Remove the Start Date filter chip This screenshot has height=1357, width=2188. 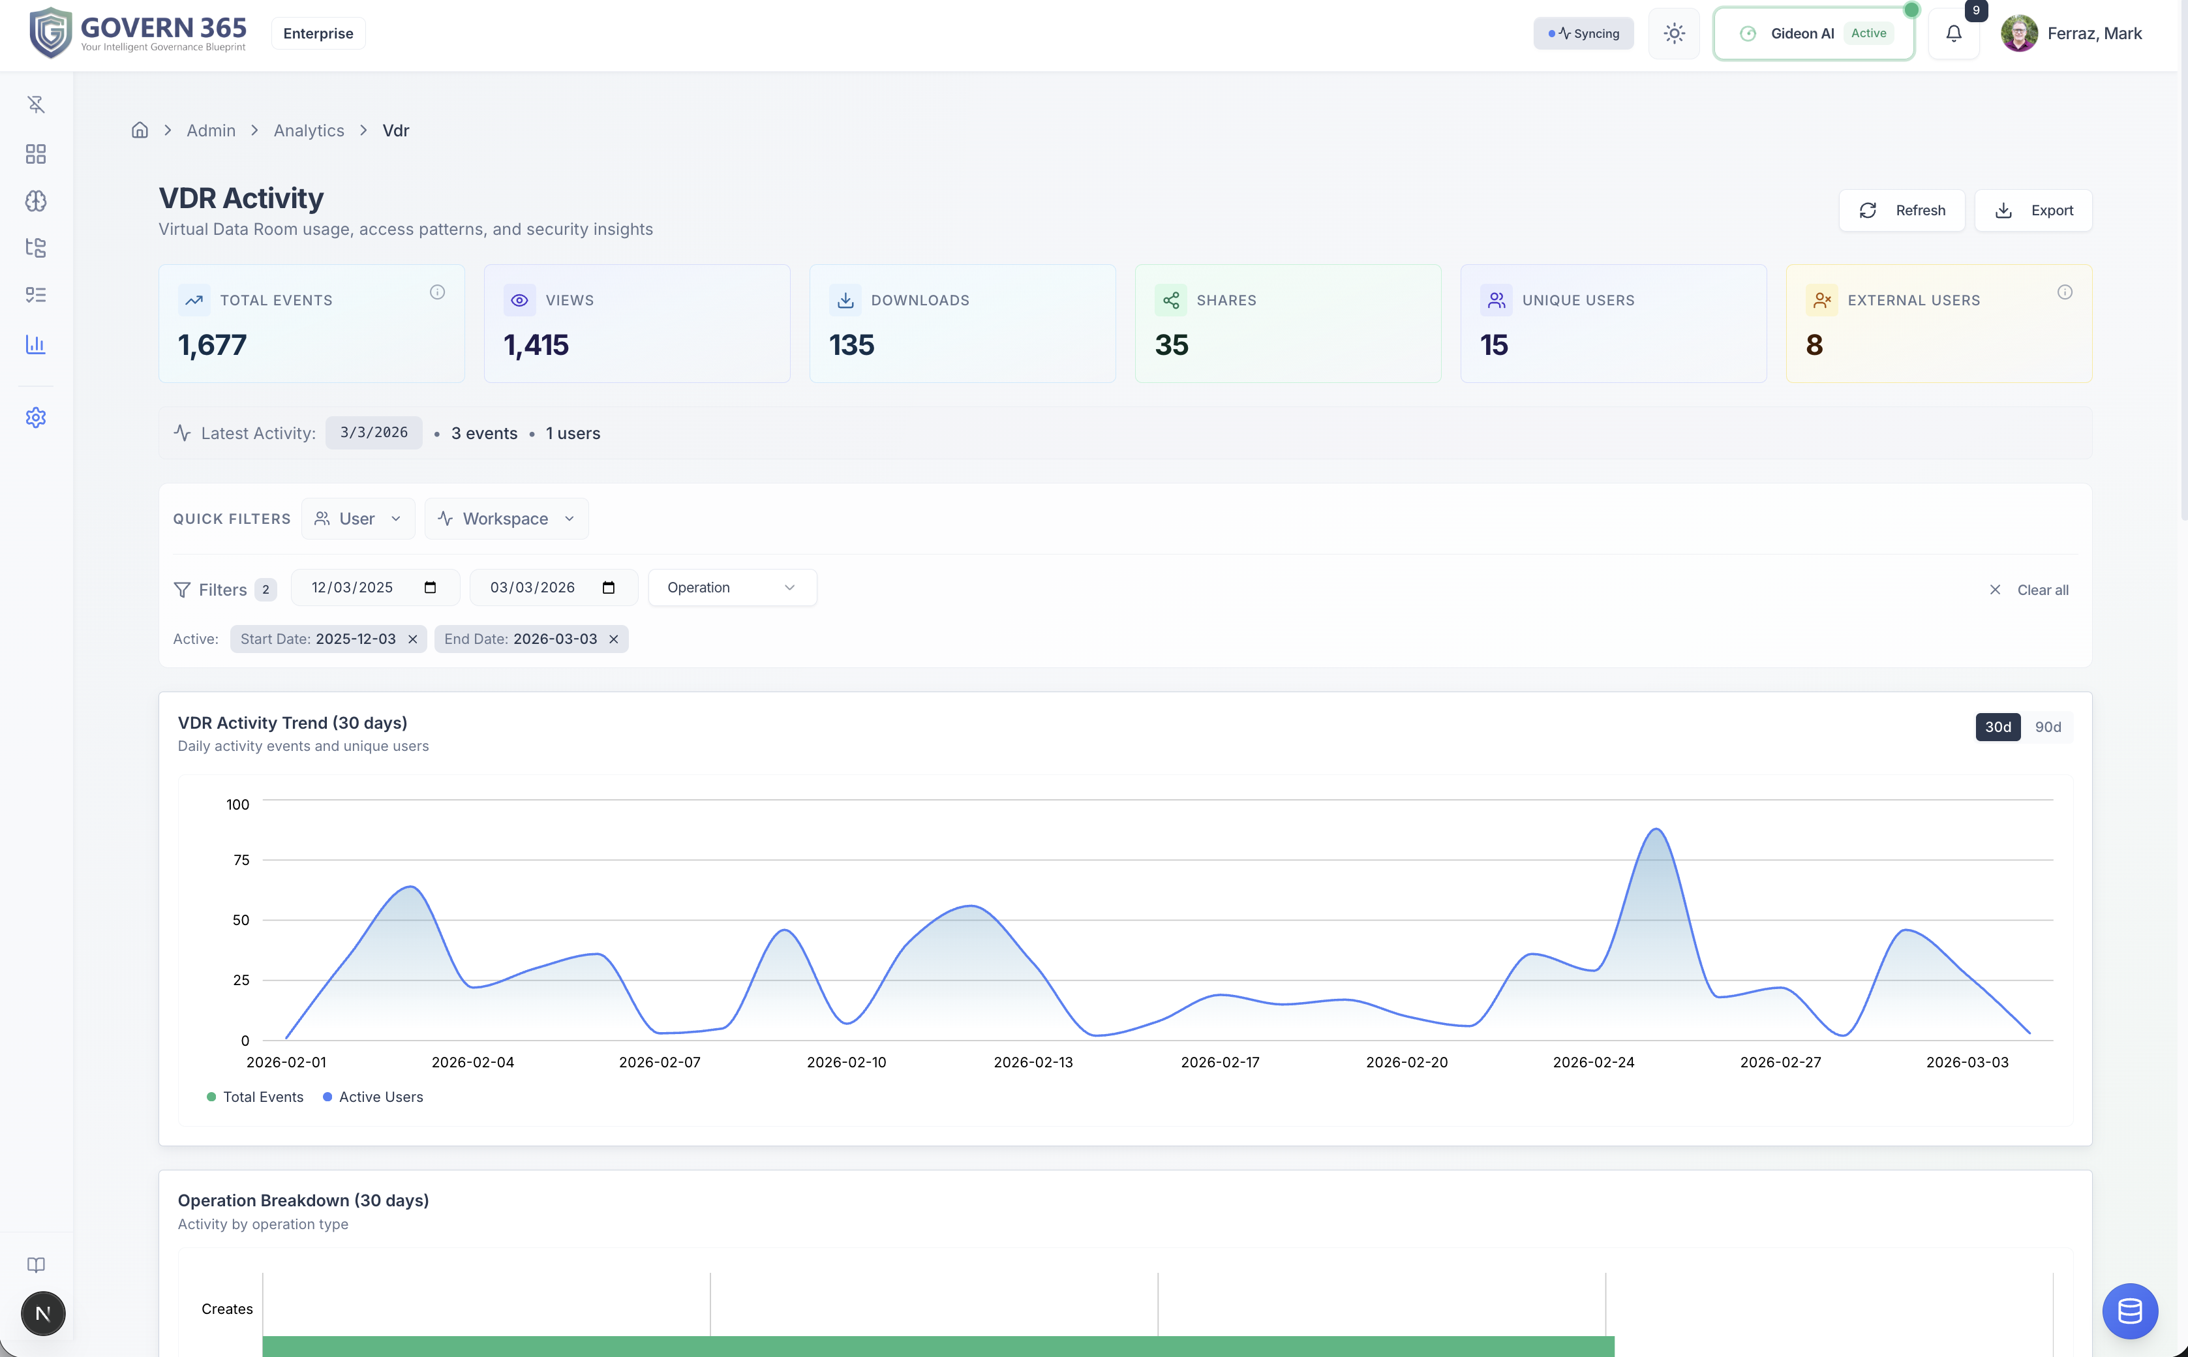413,639
